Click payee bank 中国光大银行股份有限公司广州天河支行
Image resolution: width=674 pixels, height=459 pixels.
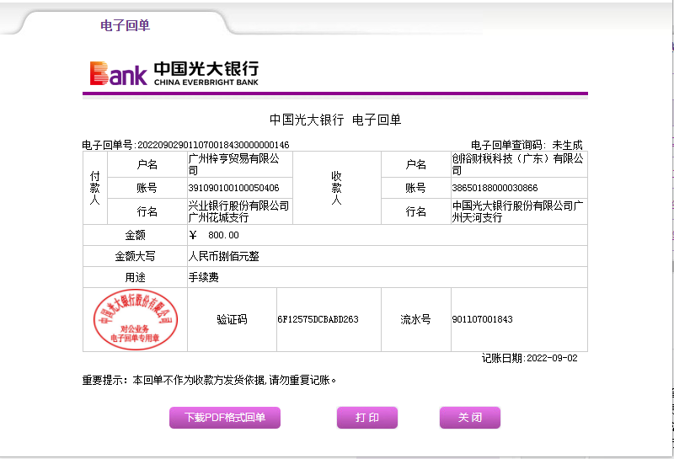pyautogui.click(x=517, y=211)
